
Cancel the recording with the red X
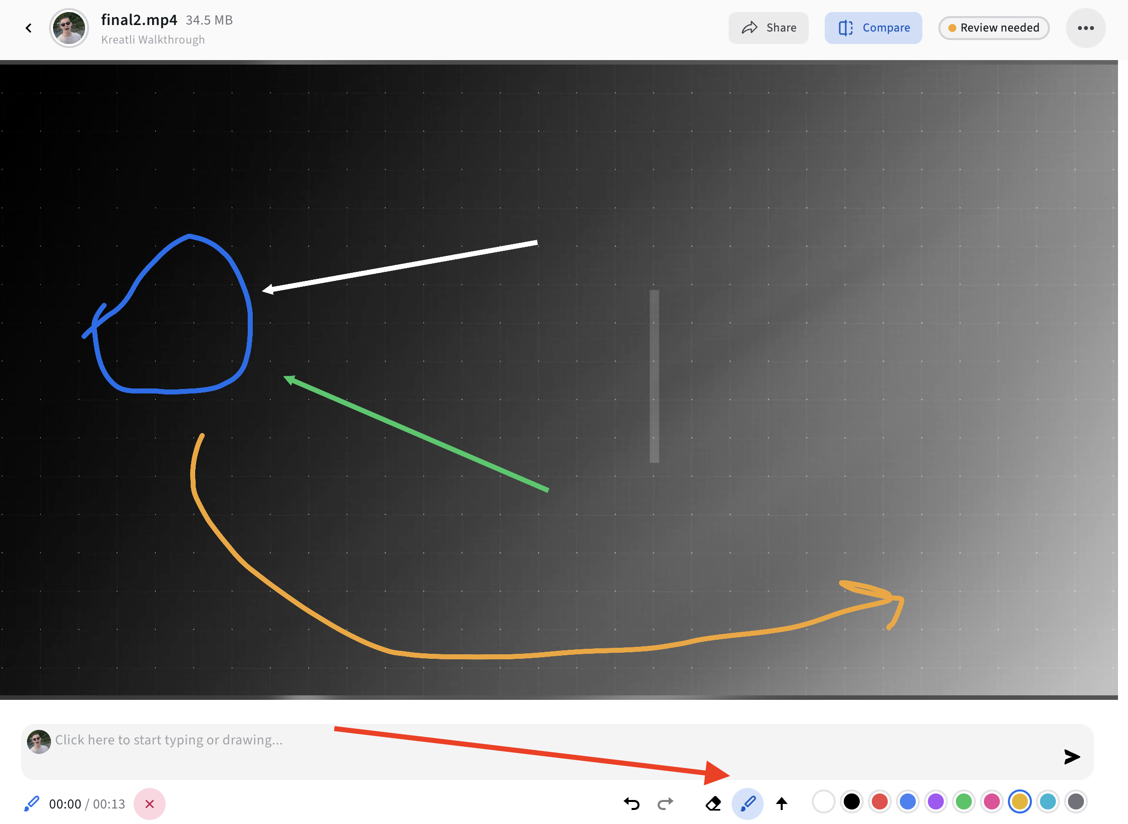tap(149, 803)
